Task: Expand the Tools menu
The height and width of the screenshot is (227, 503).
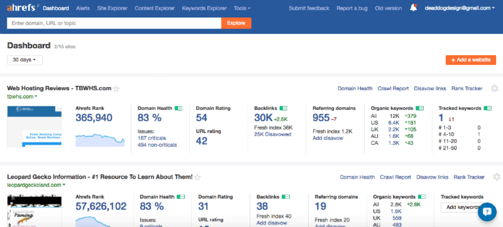Action: [242, 8]
